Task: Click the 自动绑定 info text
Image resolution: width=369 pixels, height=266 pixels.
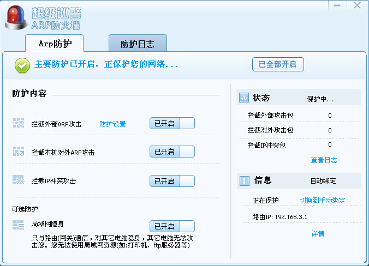Action: point(323,181)
